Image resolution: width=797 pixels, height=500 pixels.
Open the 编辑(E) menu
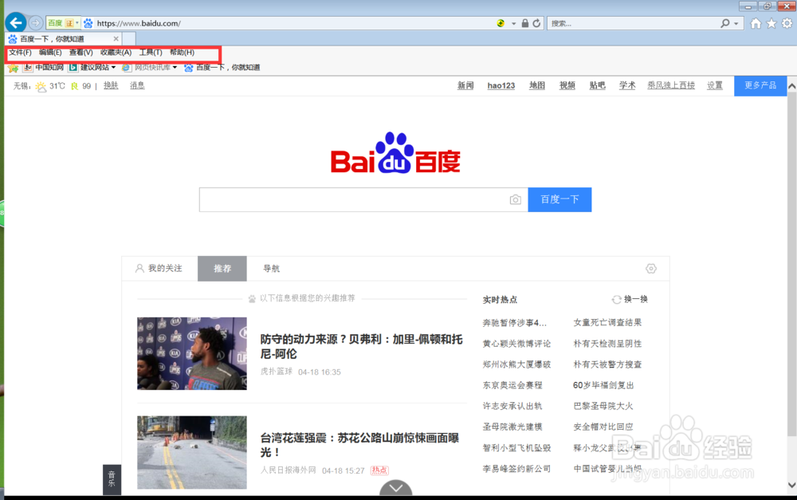pyautogui.click(x=50, y=53)
